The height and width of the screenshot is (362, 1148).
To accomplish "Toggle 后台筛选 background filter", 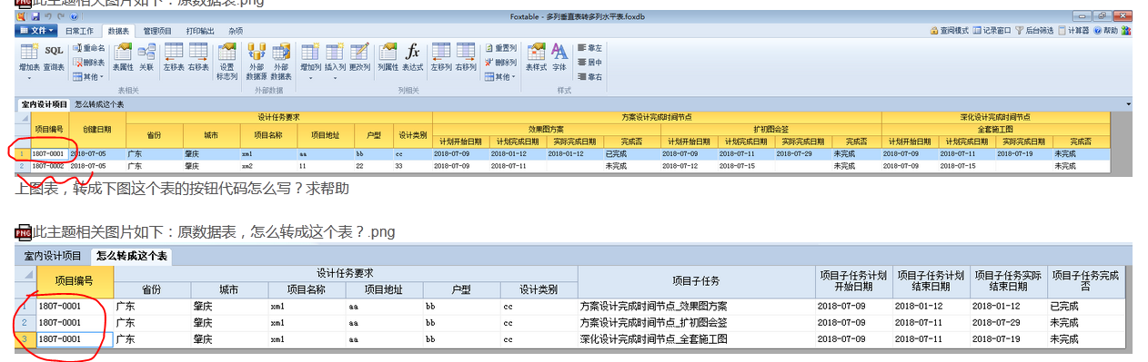I will coord(1034,30).
